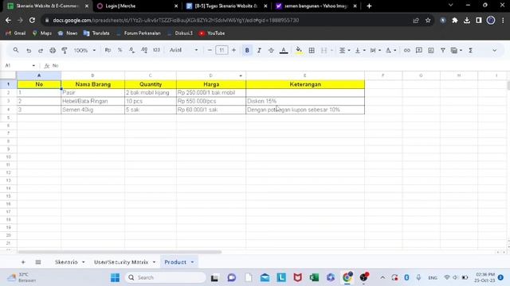Image resolution: width=510 pixels, height=286 pixels.
Task: Open the Product sheet tab
Action: [178, 262]
